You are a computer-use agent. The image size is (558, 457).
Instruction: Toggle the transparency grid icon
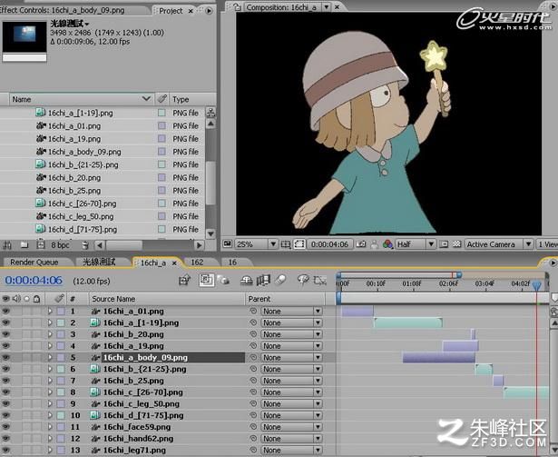click(x=457, y=244)
